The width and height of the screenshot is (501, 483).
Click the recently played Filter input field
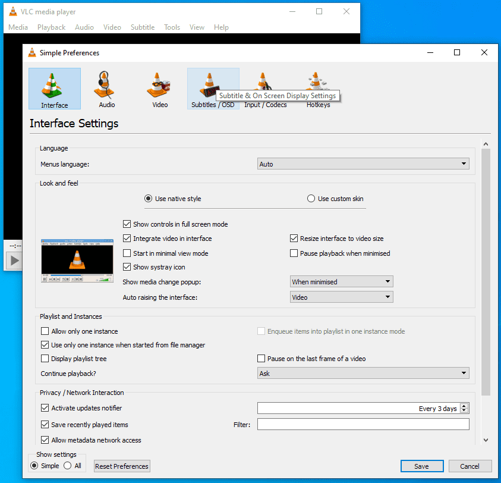tap(363, 424)
